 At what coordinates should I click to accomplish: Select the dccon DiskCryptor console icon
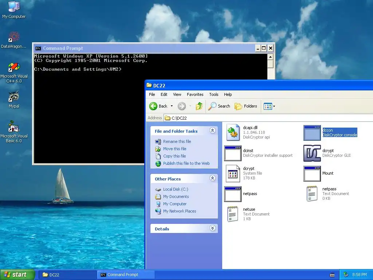312,133
